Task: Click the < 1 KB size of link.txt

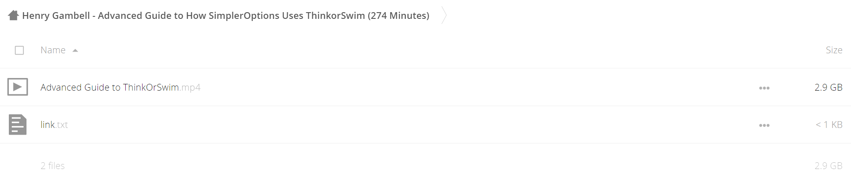Action: [829, 125]
